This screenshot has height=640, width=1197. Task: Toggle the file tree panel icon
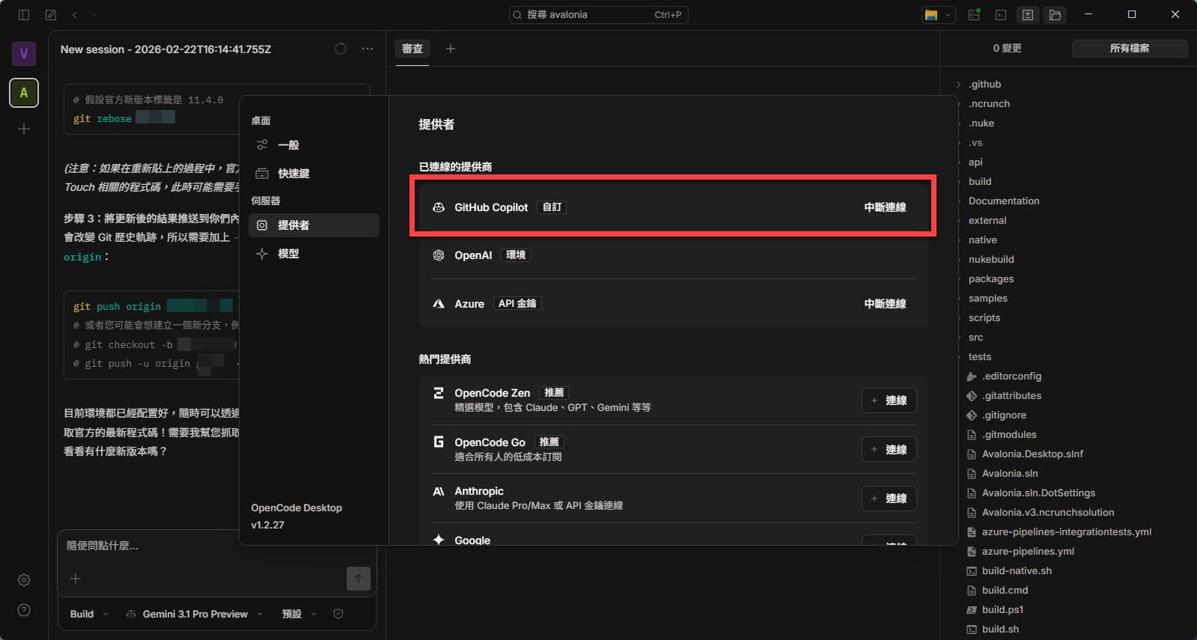click(x=1055, y=15)
